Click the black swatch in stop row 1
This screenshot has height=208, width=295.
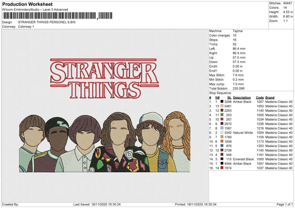point(222,102)
